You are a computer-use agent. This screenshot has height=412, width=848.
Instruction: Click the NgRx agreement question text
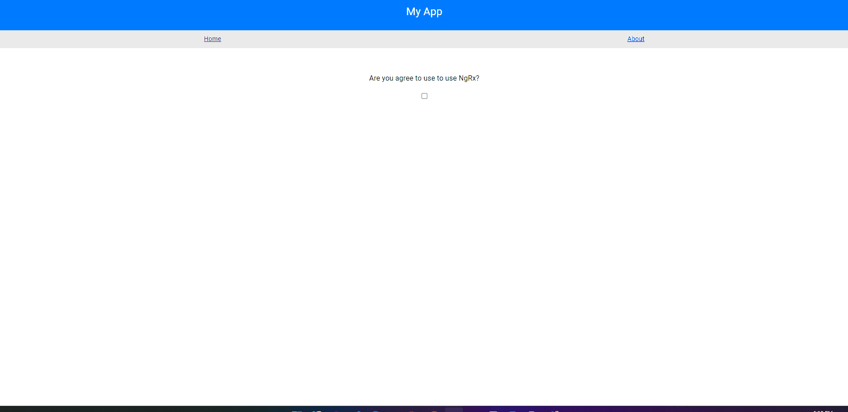coord(424,78)
